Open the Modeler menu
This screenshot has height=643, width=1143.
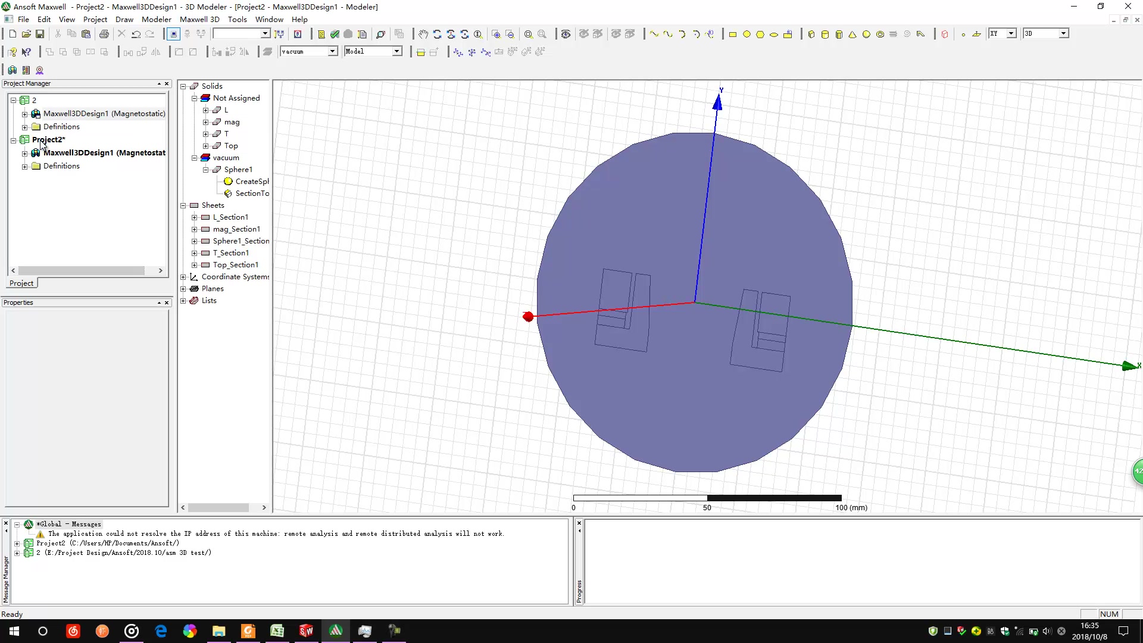point(156,19)
